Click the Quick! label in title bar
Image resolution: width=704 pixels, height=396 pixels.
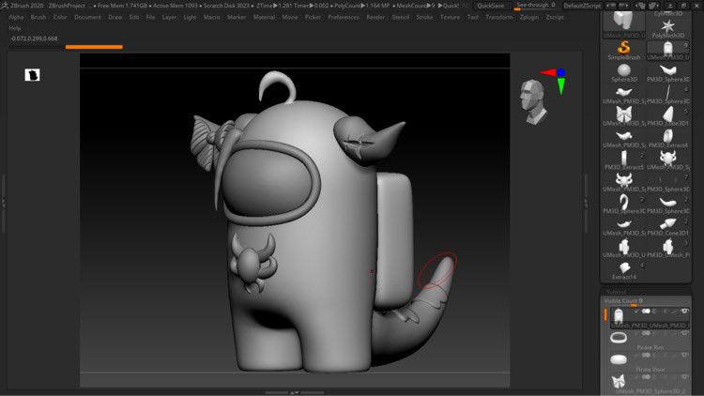click(448, 6)
